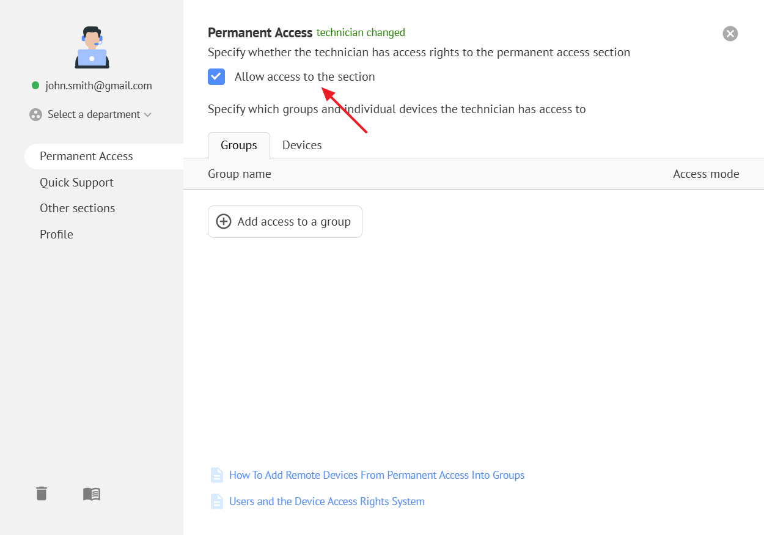The height and width of the screenshot is (535, 764).
Task: Select Permanent Access in the sidebar
Action: (x=86, y=157)
